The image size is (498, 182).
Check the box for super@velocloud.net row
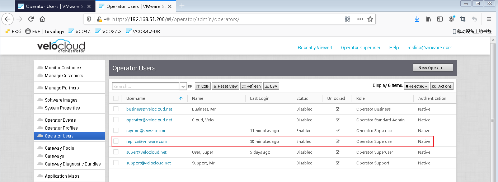[x=116, y=152]
